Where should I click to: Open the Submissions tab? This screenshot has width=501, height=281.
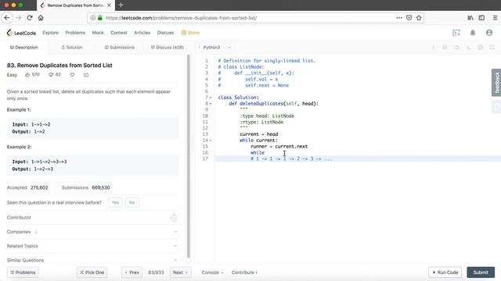point(120,48)
